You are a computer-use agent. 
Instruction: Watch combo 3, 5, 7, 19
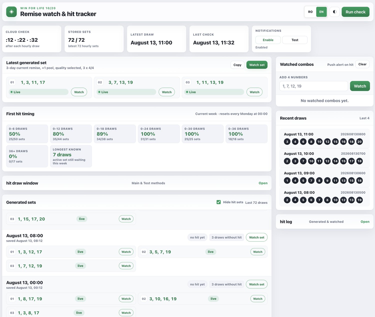click(258, 252)
